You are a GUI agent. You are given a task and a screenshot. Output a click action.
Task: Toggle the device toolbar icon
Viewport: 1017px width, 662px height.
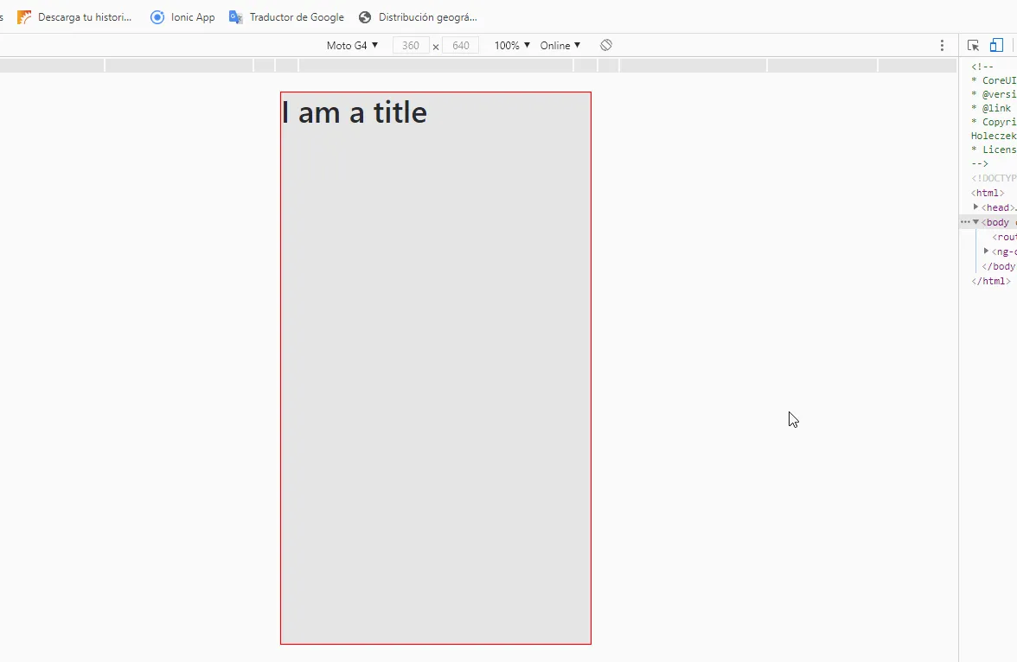tap(996, 45)
